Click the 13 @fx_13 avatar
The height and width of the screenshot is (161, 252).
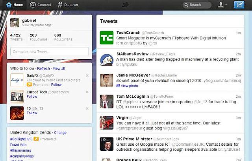17,113
